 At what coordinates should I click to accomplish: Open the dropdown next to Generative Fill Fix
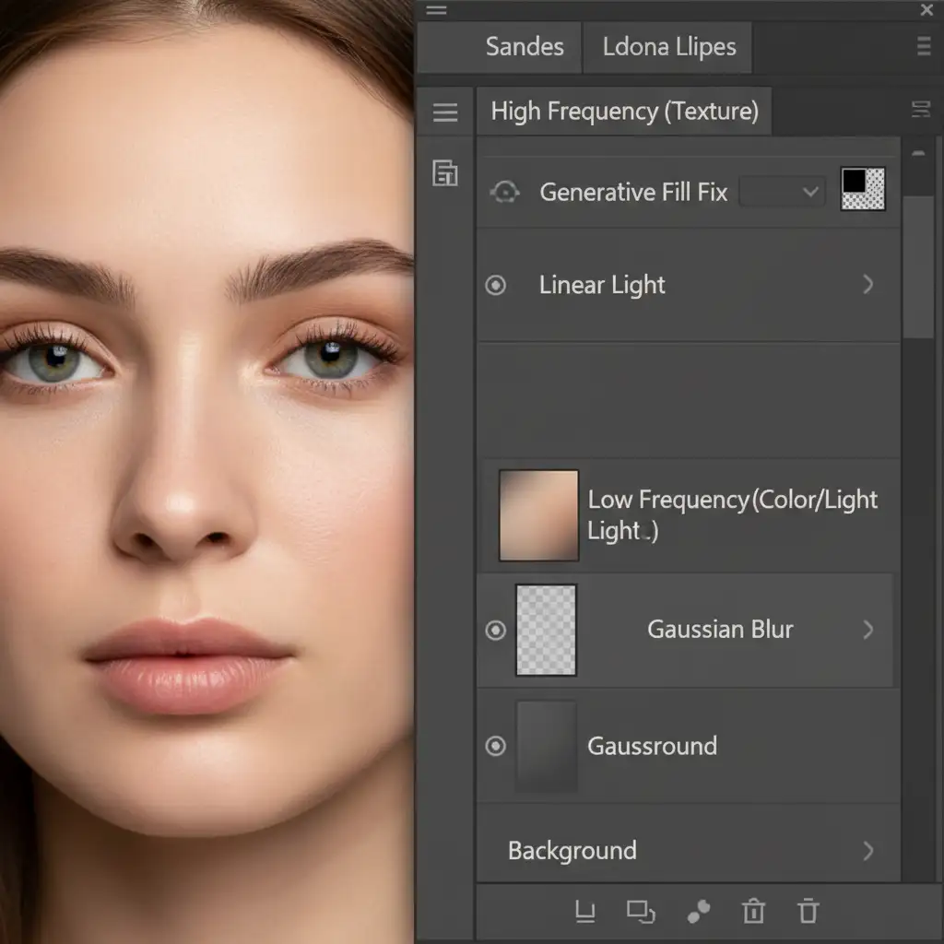(x=782, y=192)
